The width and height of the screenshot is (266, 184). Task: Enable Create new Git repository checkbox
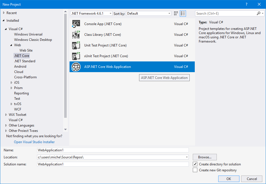(x=195, y=170)
